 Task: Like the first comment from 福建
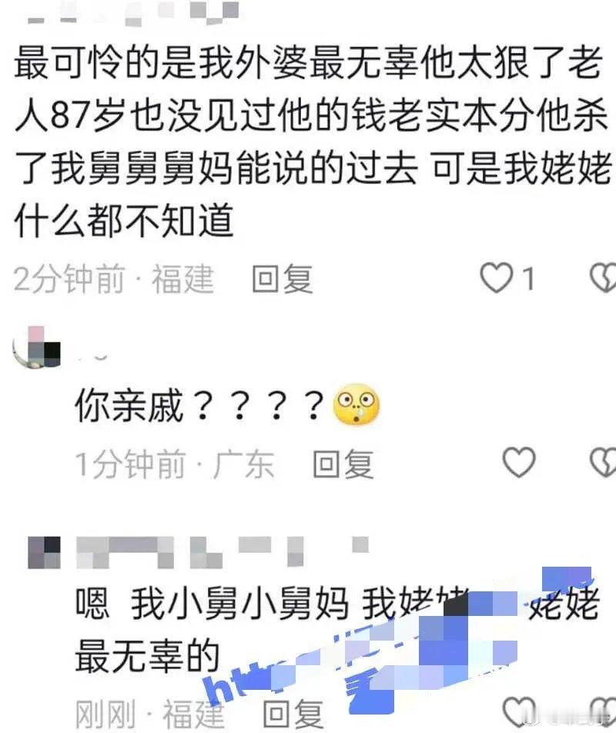pos(497,278)
